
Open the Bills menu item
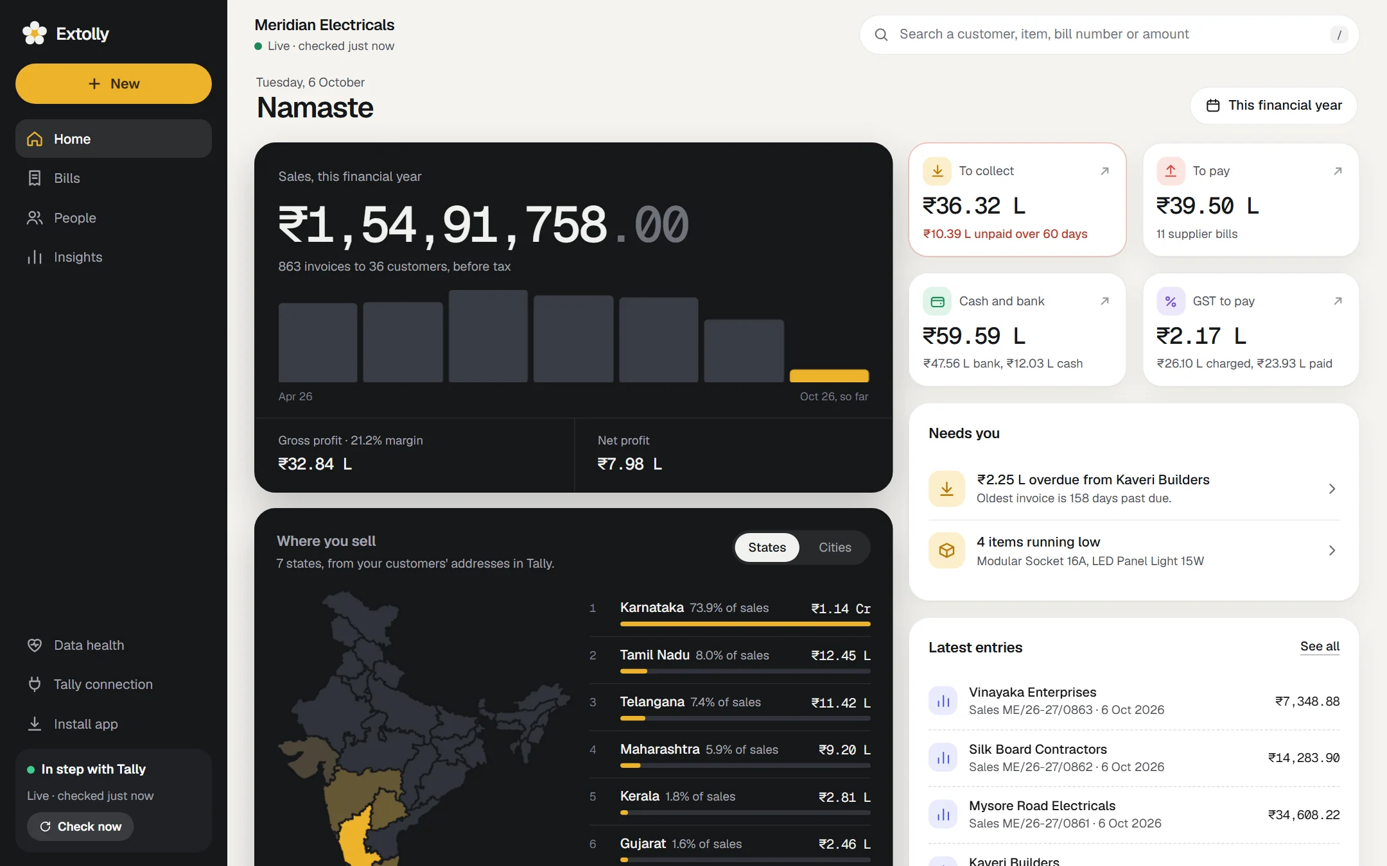pyautogui.click(x=114, y=178)
